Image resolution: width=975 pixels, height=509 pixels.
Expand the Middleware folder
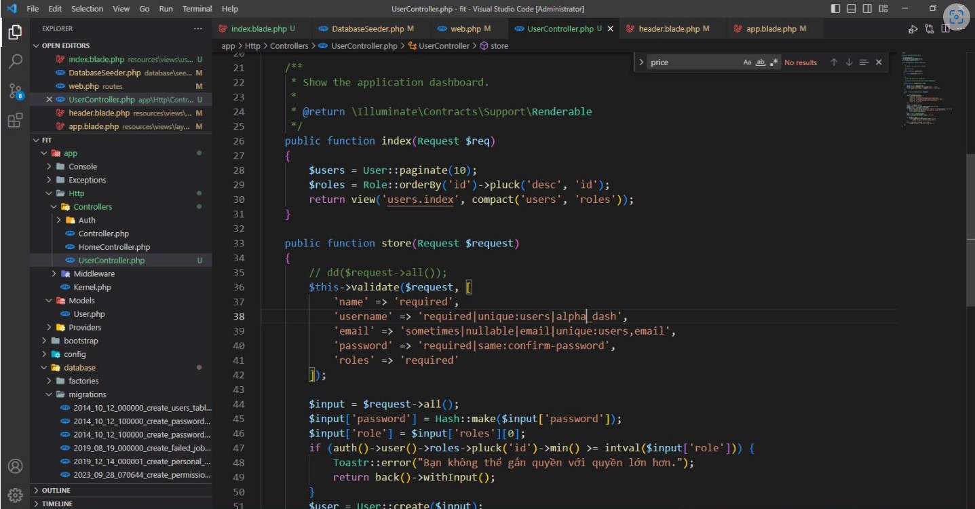point(94,274)
